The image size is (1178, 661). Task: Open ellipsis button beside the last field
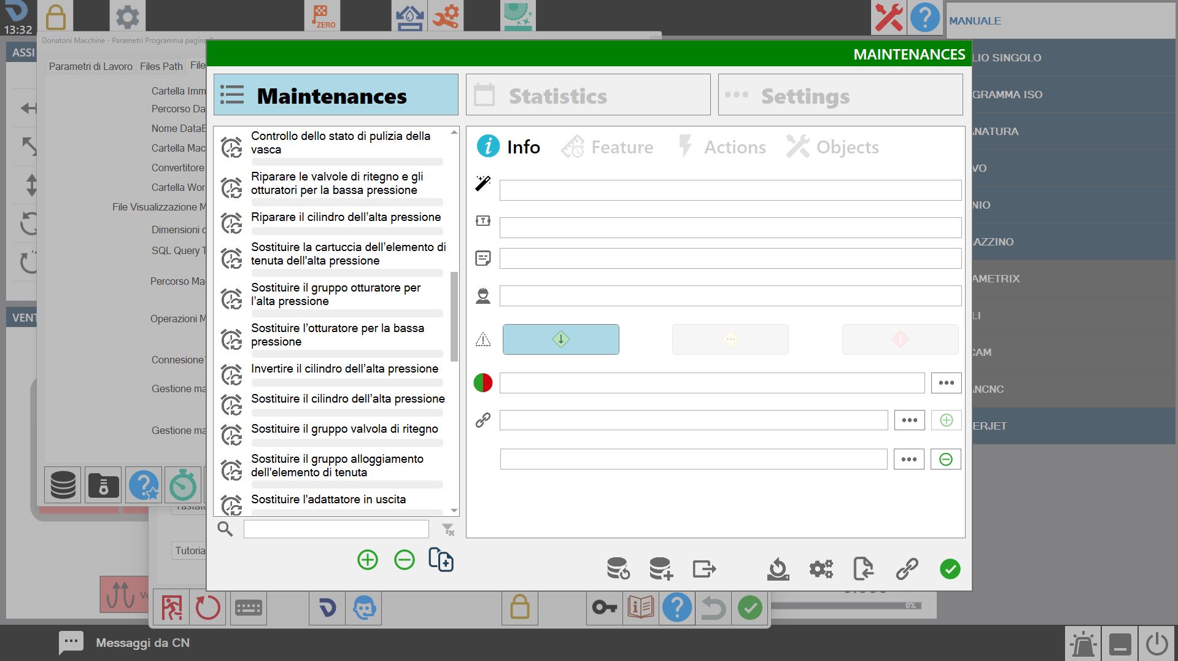[x=909, y=459]
